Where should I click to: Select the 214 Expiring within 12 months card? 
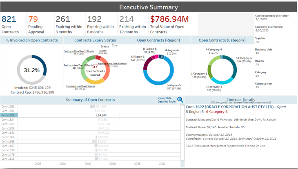[x=133, y=24]
